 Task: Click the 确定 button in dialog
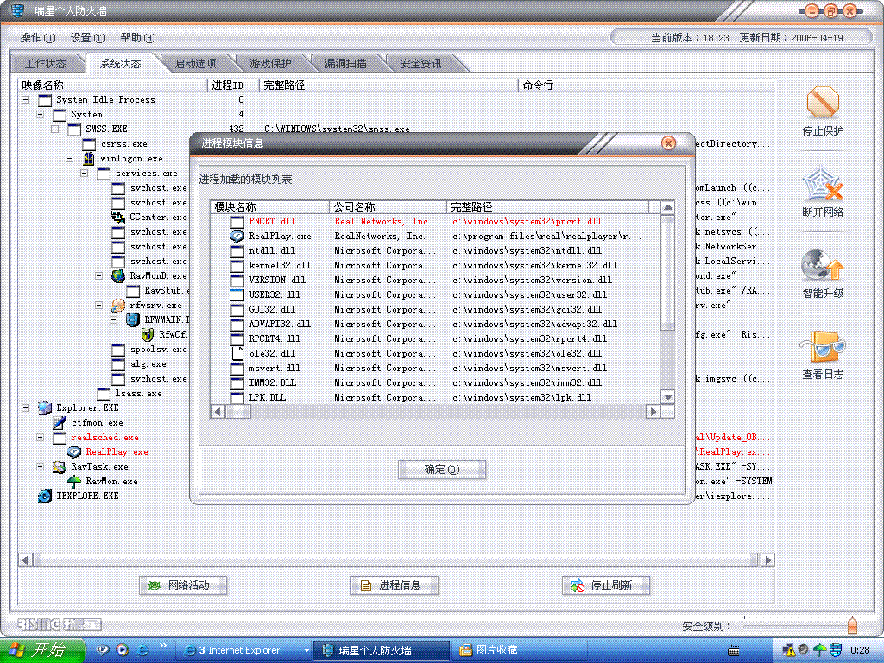(x=442, y=469)
